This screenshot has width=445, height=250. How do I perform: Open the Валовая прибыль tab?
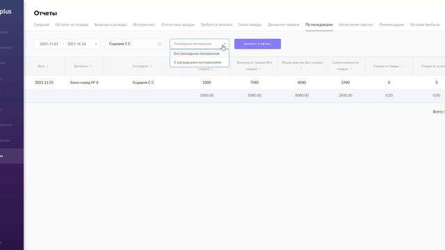[425, 25]
